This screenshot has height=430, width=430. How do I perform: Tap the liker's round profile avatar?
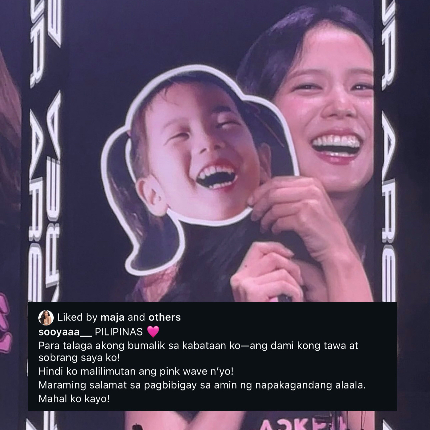[x=46, y=318]
